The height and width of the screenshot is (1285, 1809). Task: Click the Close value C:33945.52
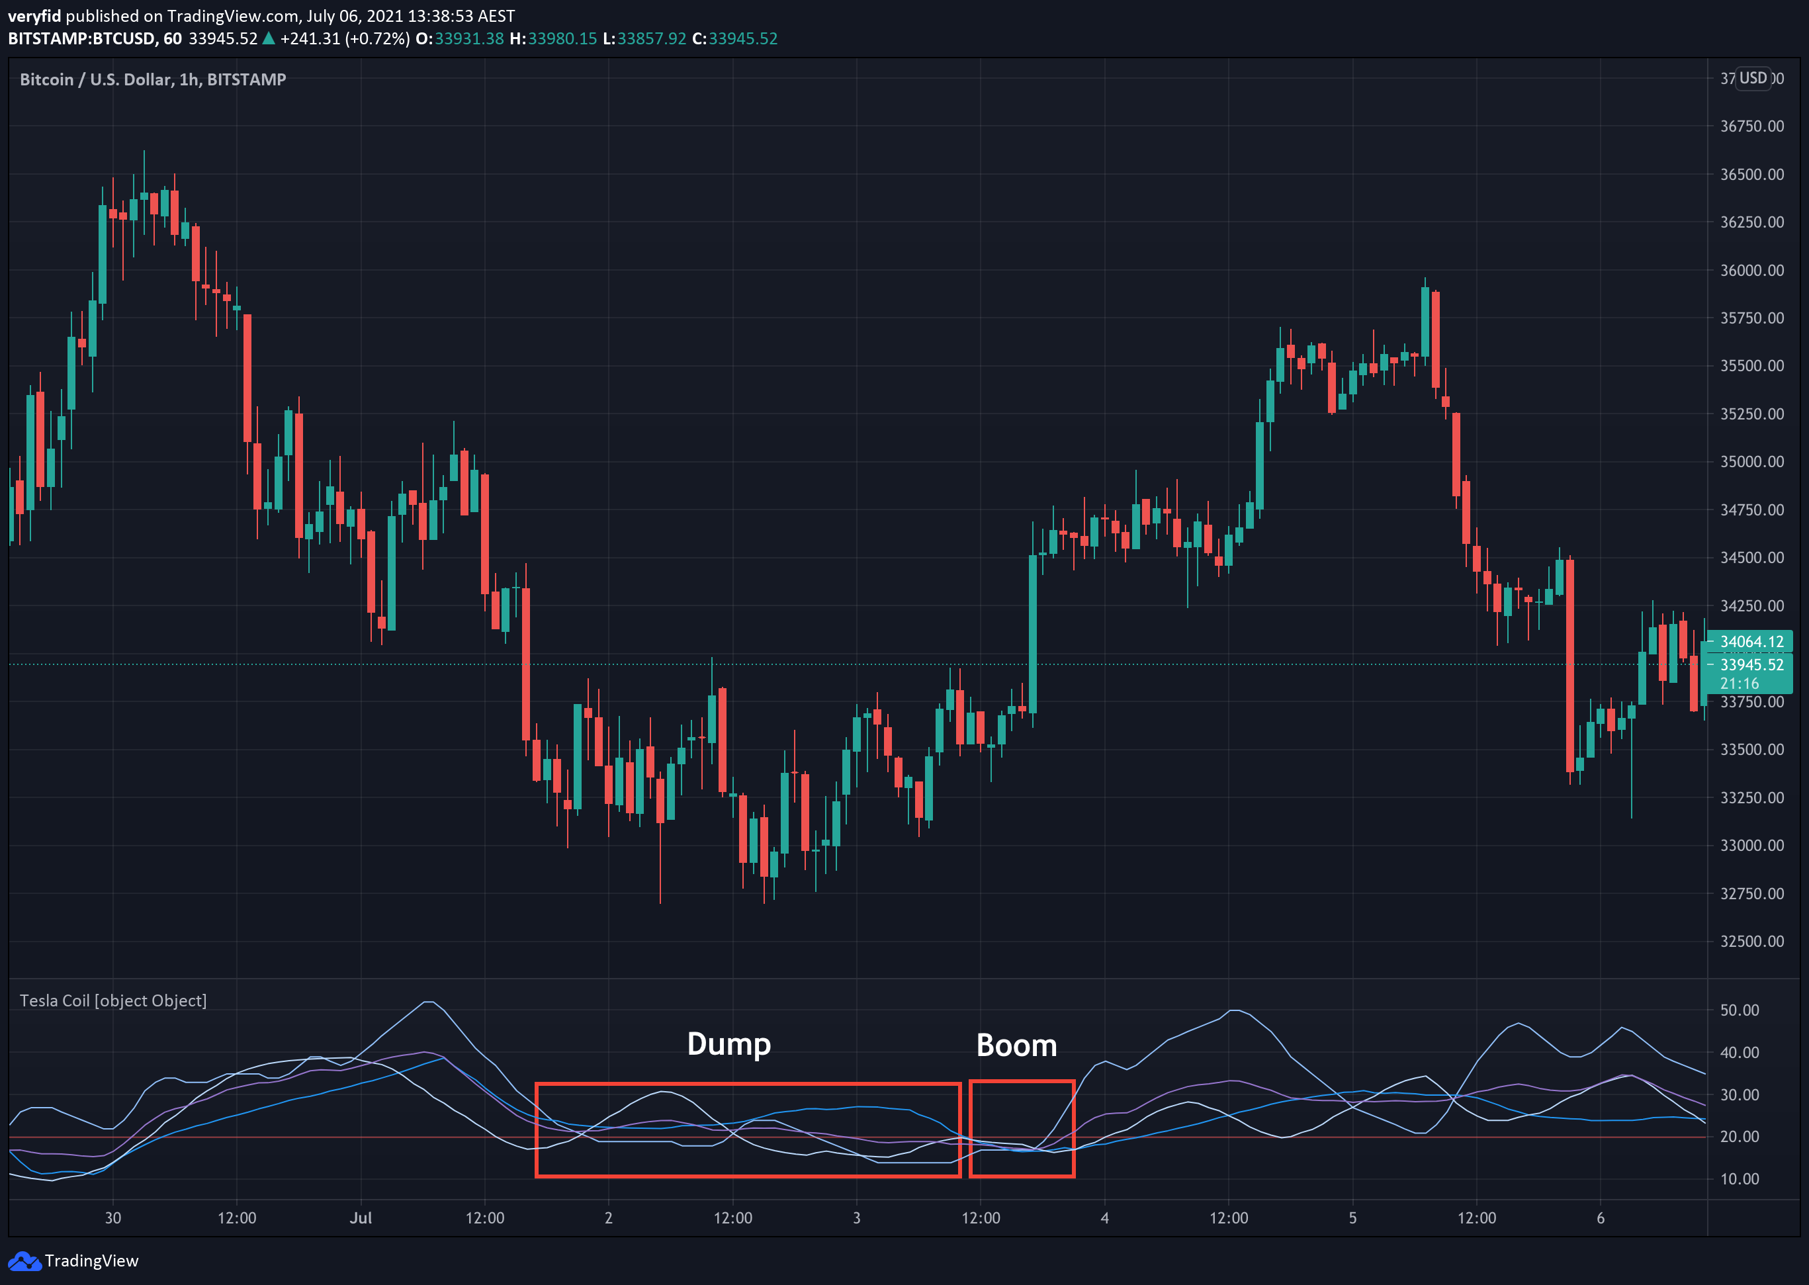(x=735, y=39)
